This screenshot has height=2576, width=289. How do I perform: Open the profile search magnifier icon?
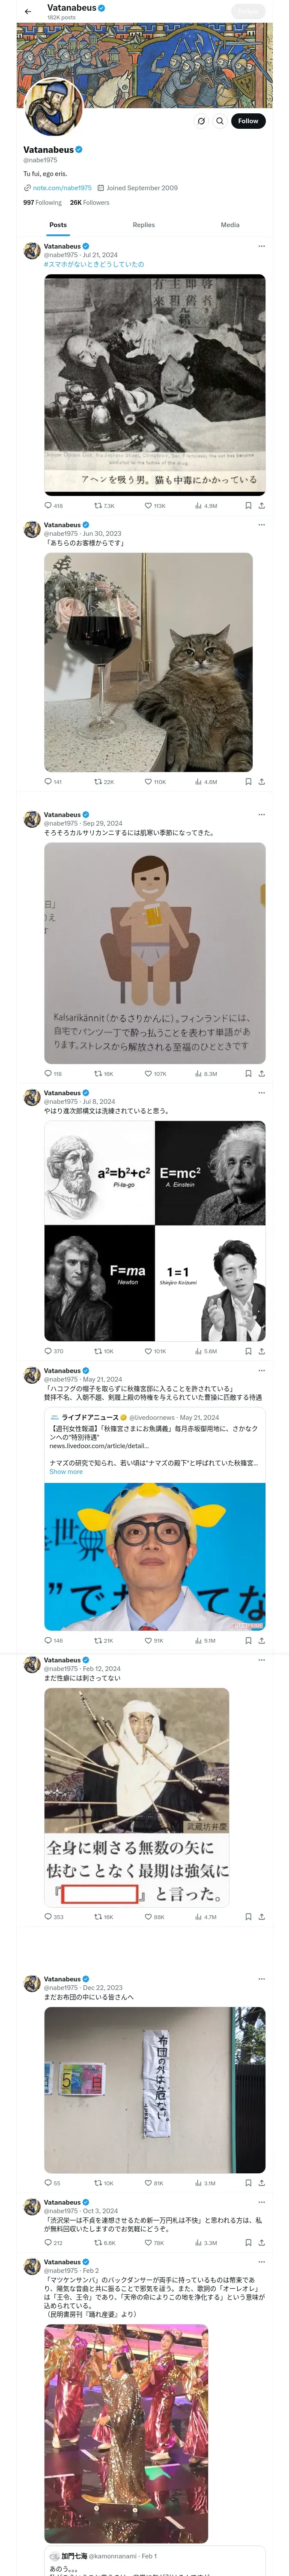tap(220, 121)
